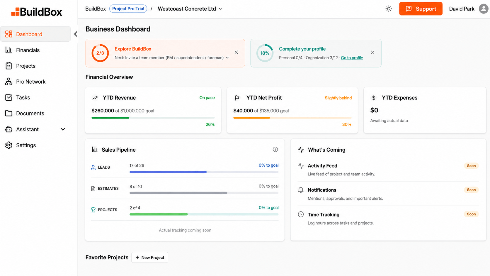Toggle light/dark theme sun icon
Screen dimensions: 490x276
389,9
